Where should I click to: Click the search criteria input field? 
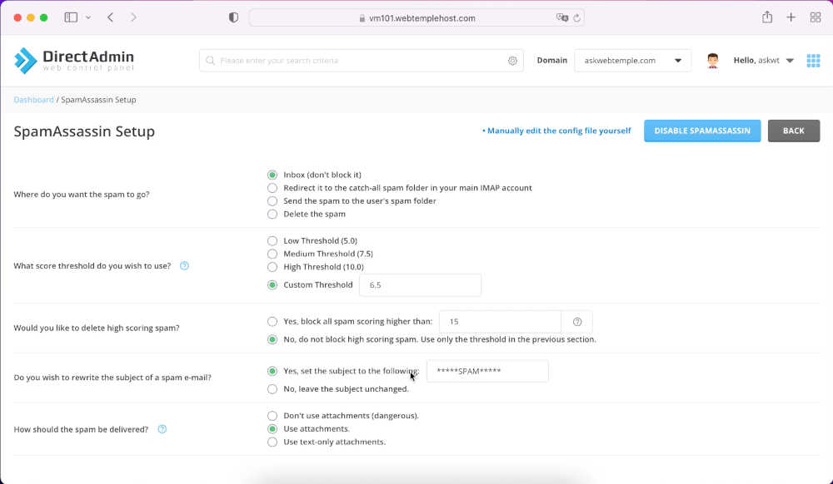(362, 61)
